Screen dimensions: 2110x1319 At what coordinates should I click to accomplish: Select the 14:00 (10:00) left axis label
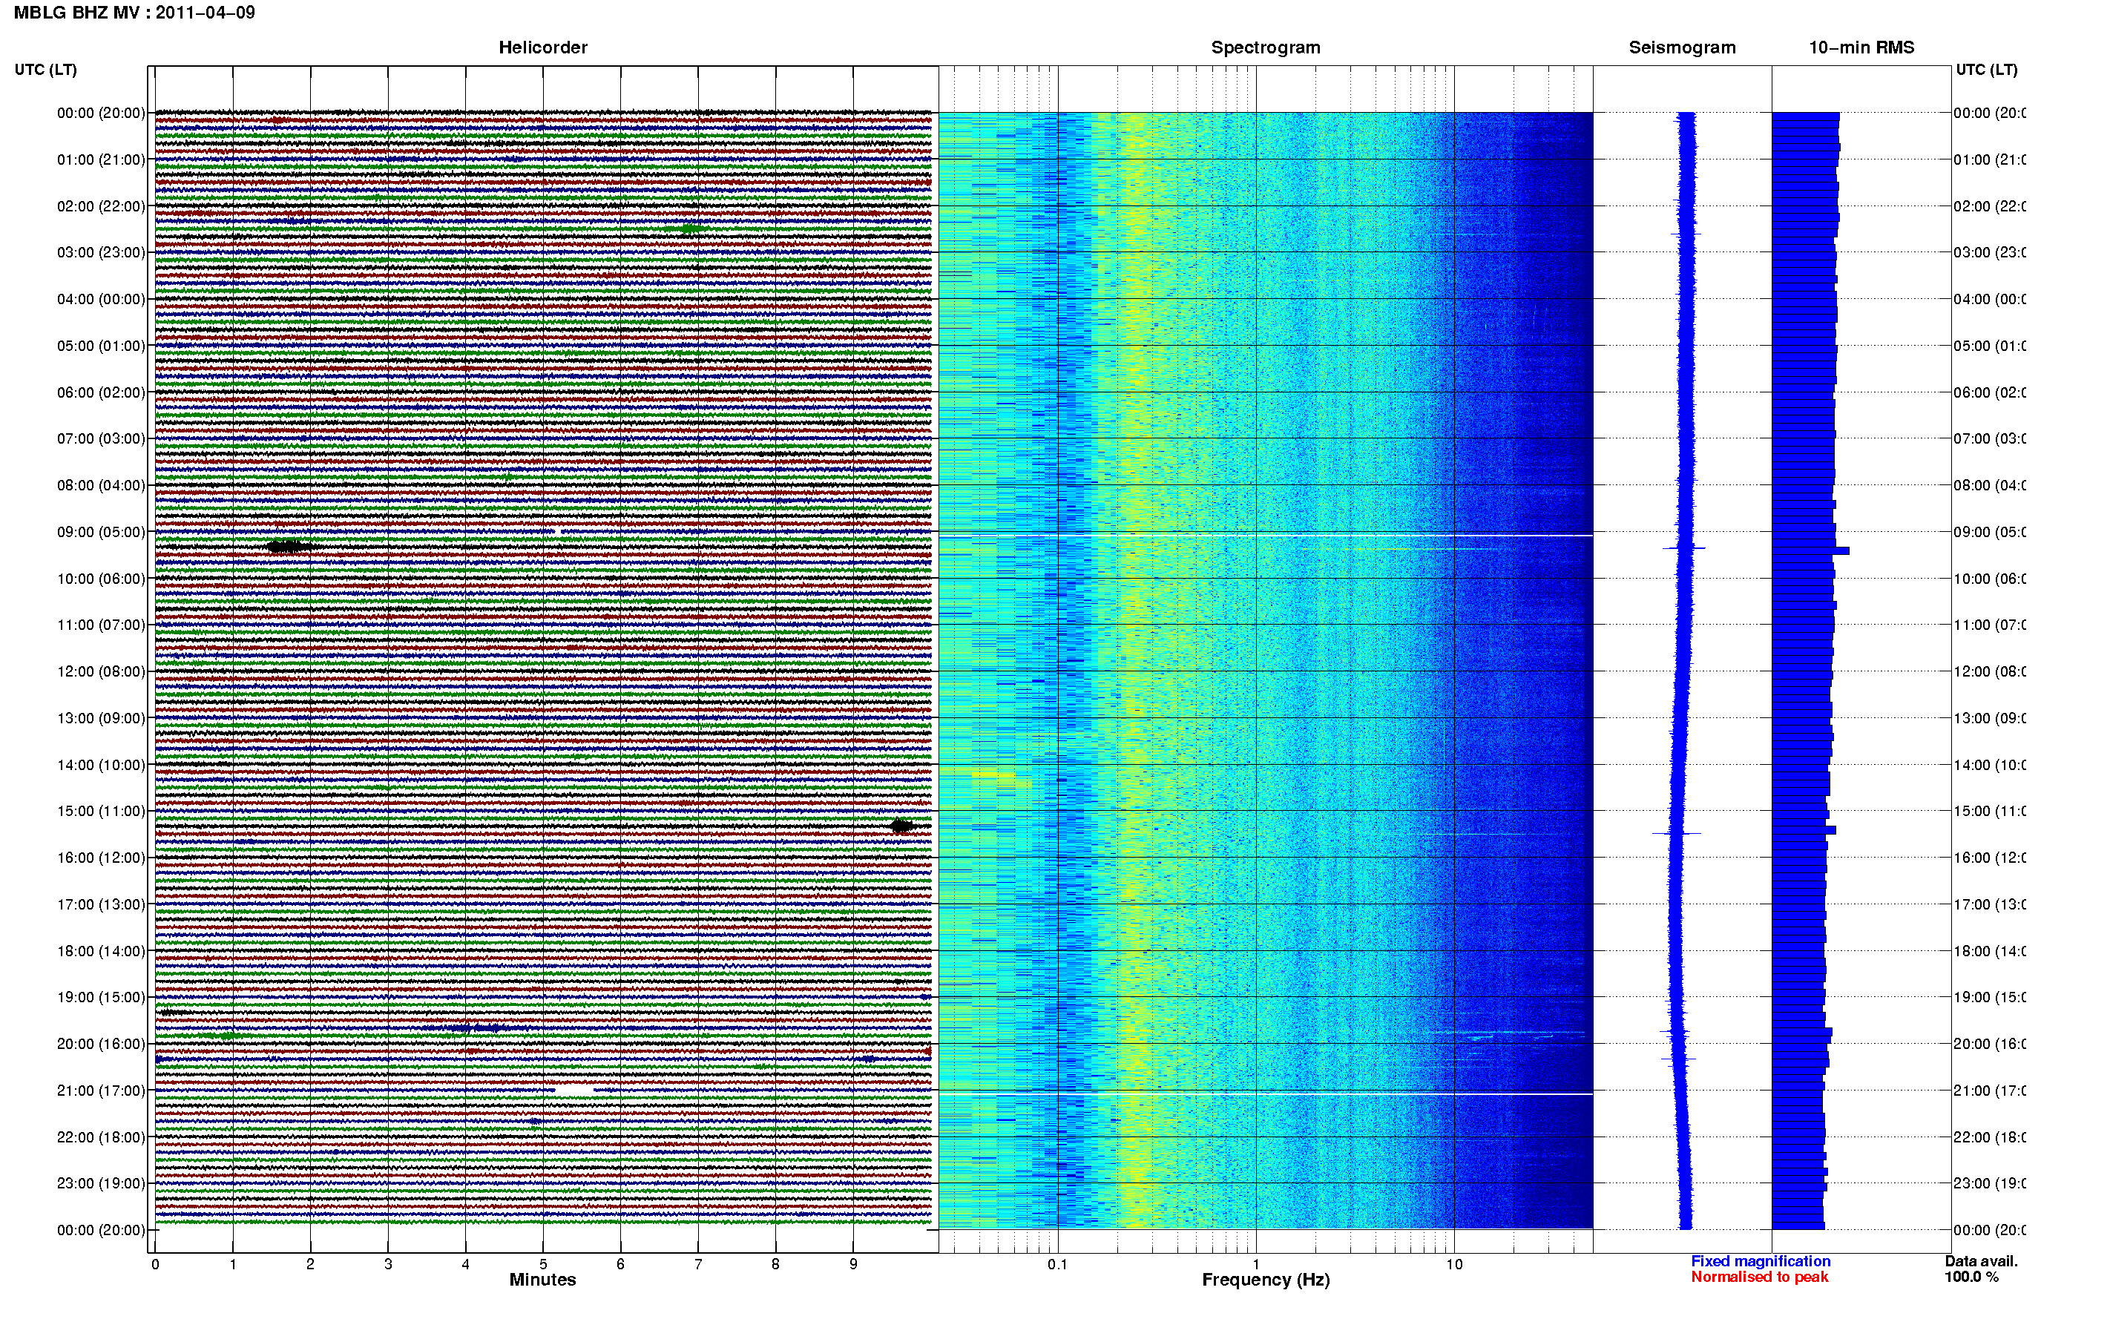point(101,765)
